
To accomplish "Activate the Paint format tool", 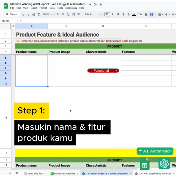I will 39,14.
